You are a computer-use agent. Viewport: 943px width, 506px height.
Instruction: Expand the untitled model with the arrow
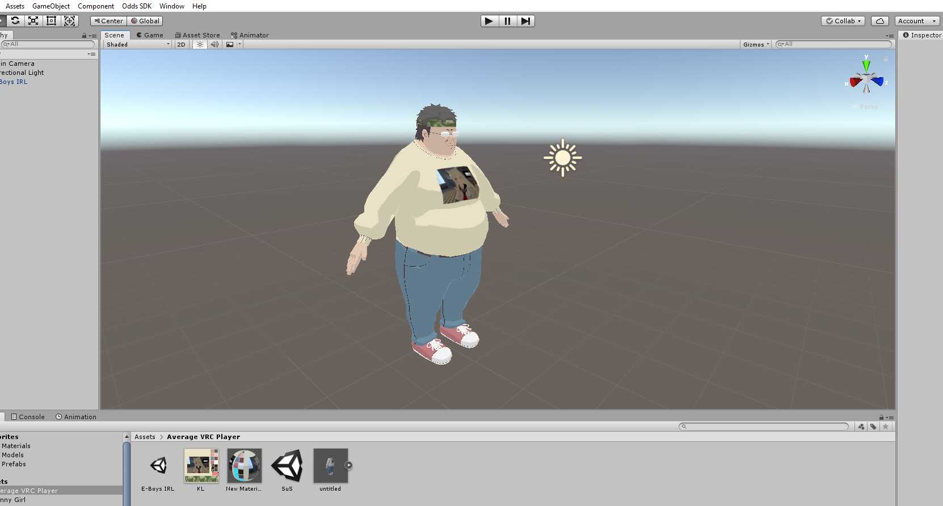pos(349,465)
